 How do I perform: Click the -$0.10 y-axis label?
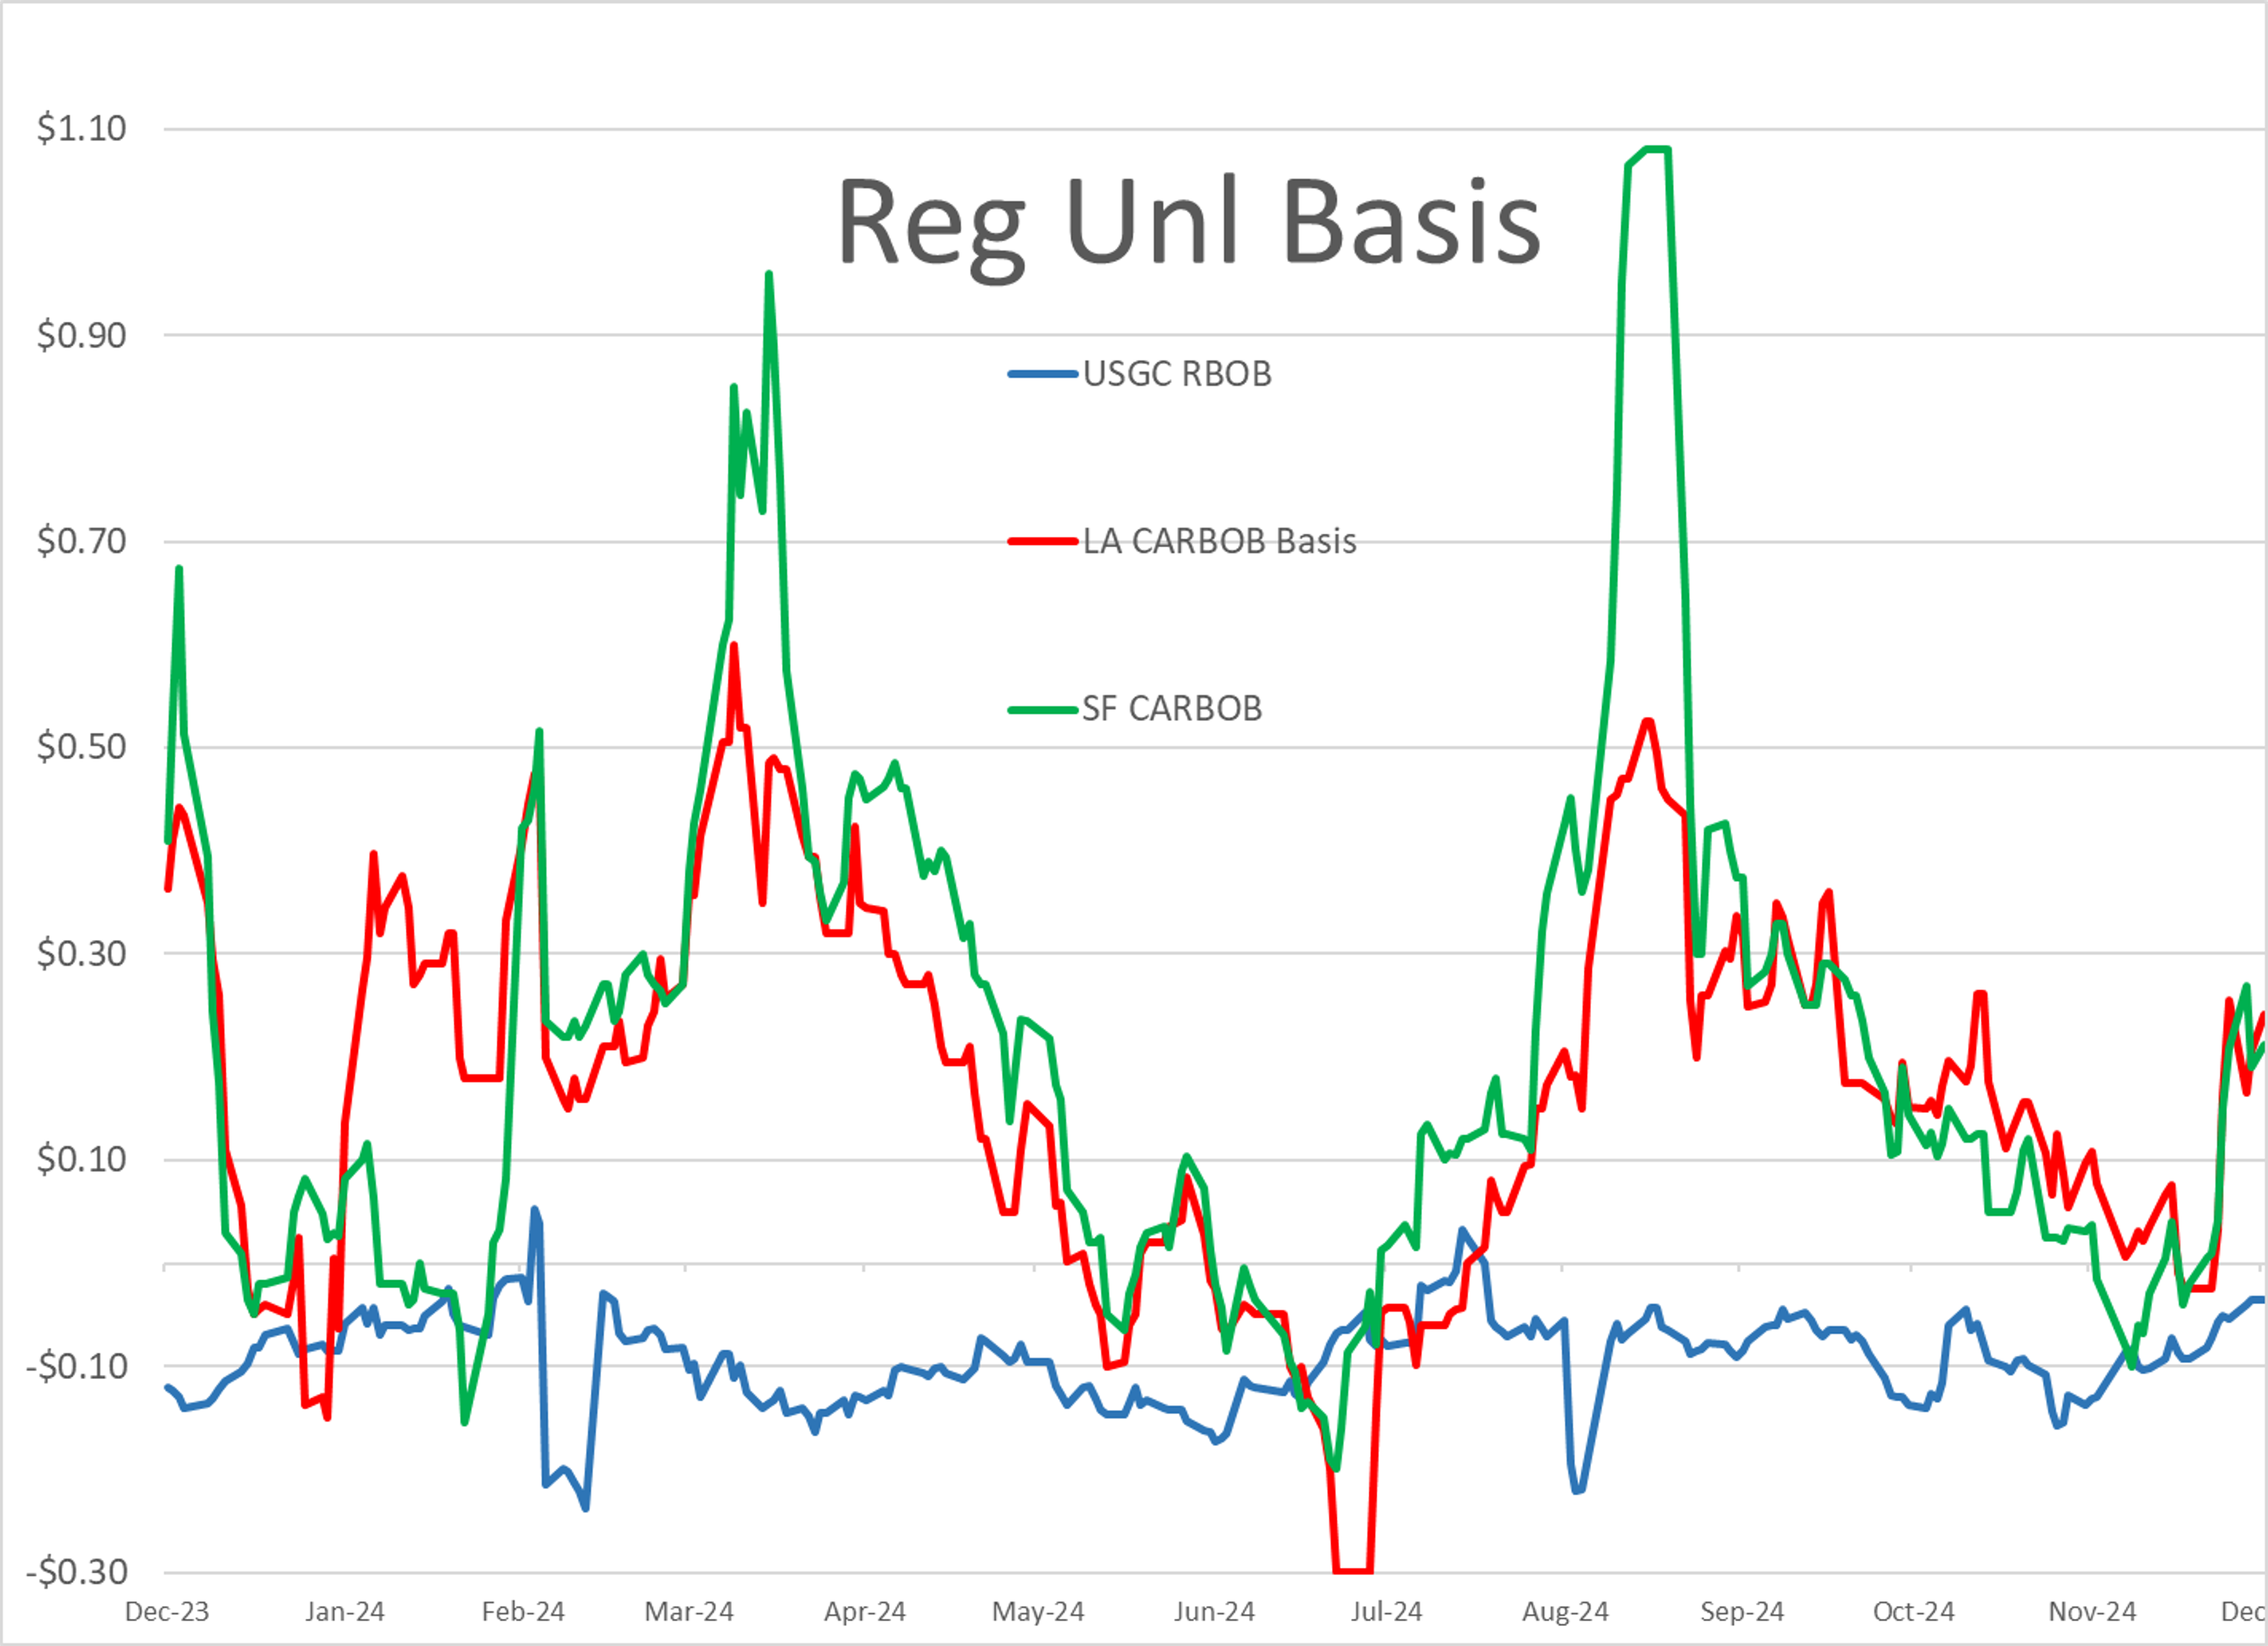coord(76,1366)
